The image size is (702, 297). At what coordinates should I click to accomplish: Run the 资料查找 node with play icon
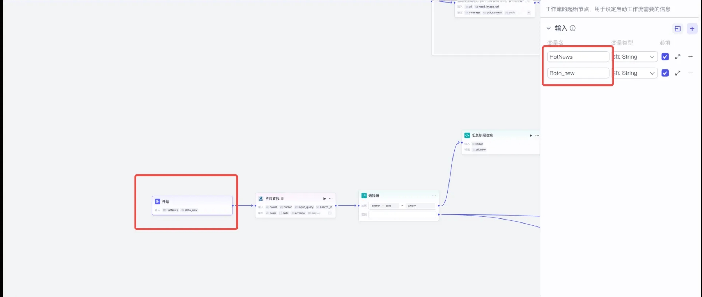(324, 199)
